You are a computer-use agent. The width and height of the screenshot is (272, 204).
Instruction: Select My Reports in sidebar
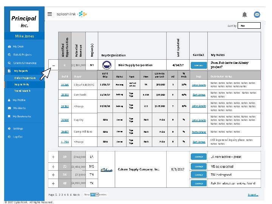pos(21,71)
